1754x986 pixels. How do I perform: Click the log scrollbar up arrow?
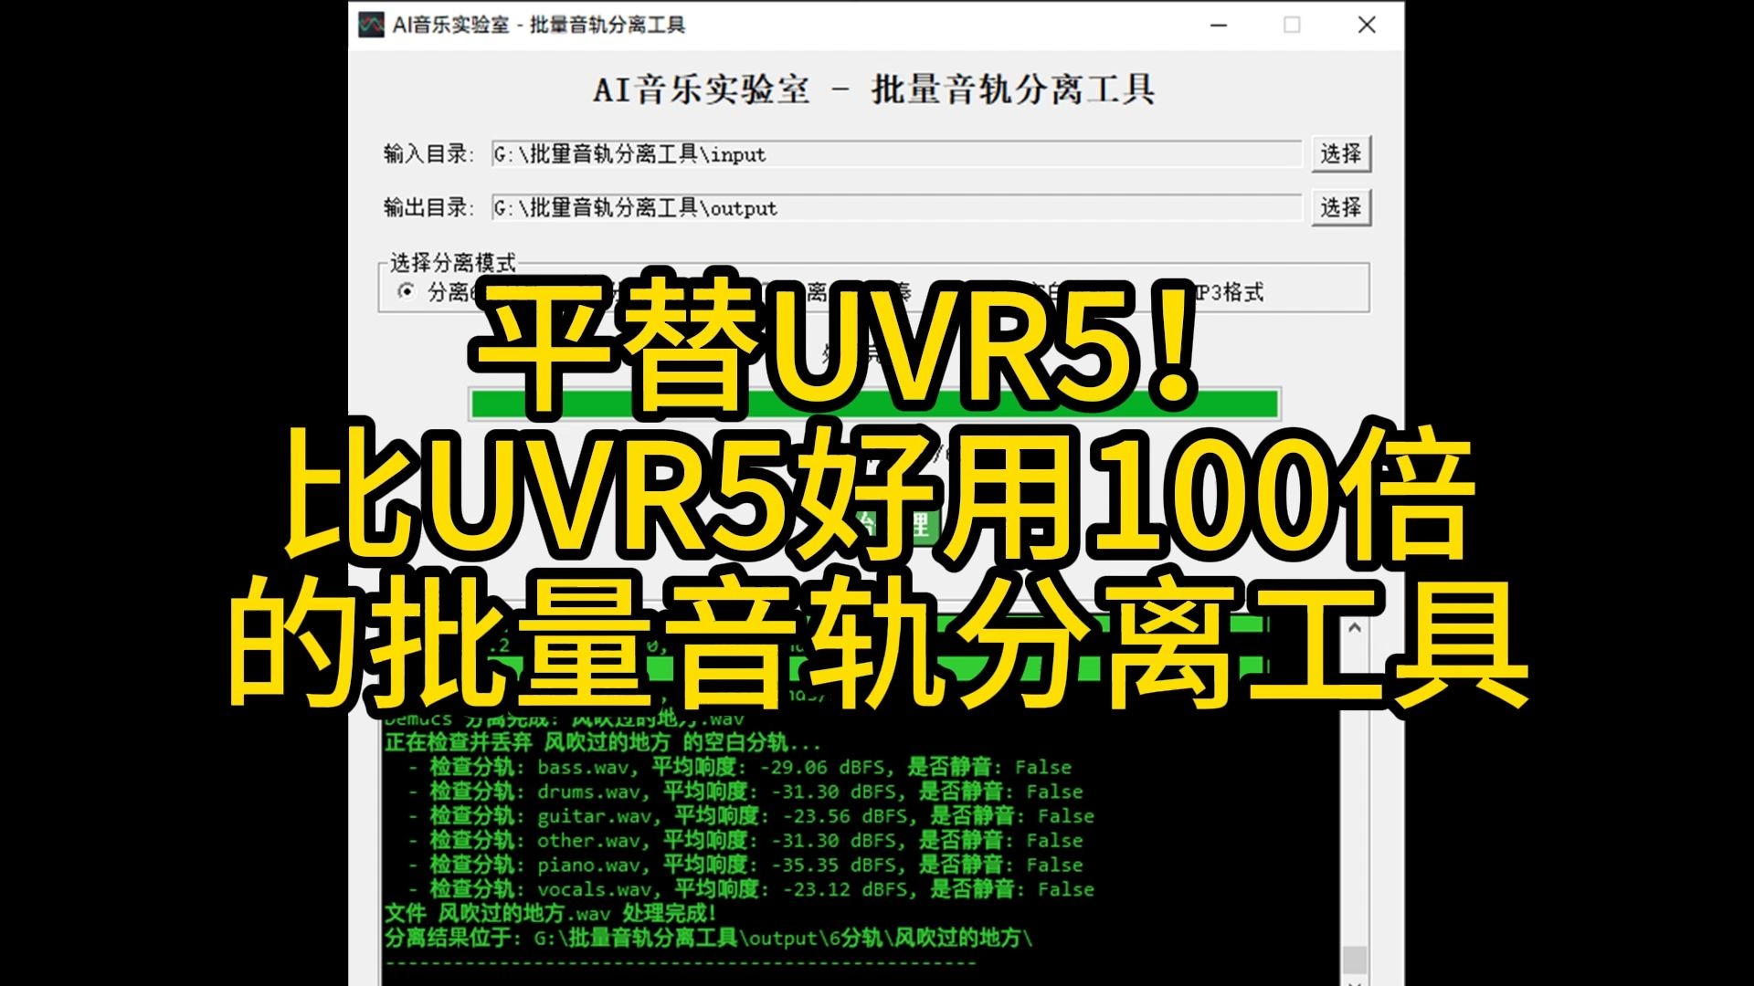1355,627
